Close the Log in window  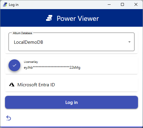point(136,4)
